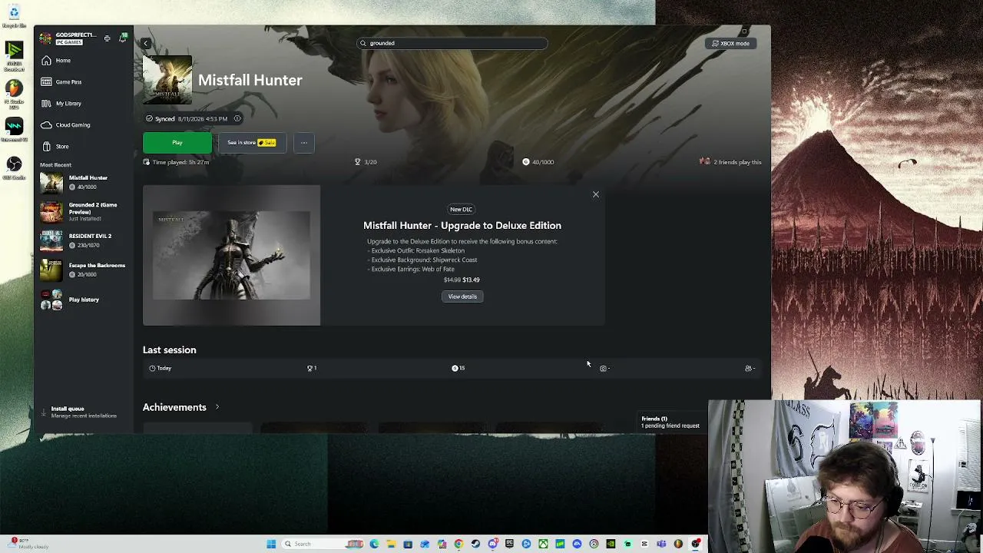Click '2 friends play this'
Image resolution: width=983 pixels, height=553 pixels.
(730, 162)
